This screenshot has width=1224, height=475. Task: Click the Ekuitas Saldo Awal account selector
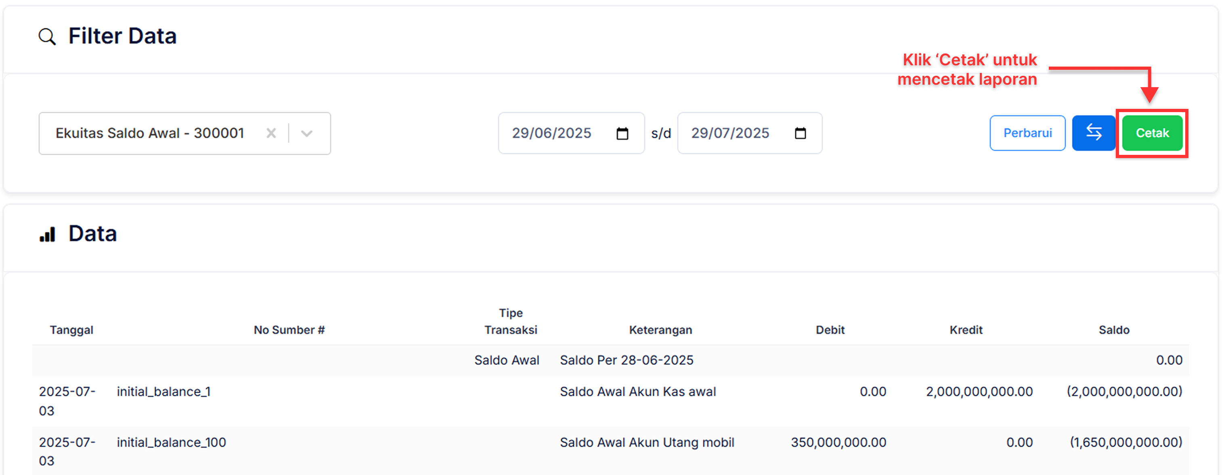150,133
